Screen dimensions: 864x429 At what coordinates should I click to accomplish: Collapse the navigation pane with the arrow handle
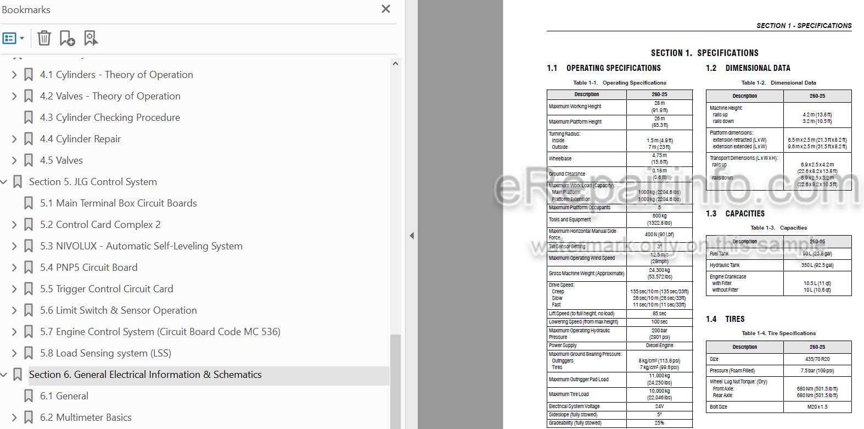pos(412,236)
